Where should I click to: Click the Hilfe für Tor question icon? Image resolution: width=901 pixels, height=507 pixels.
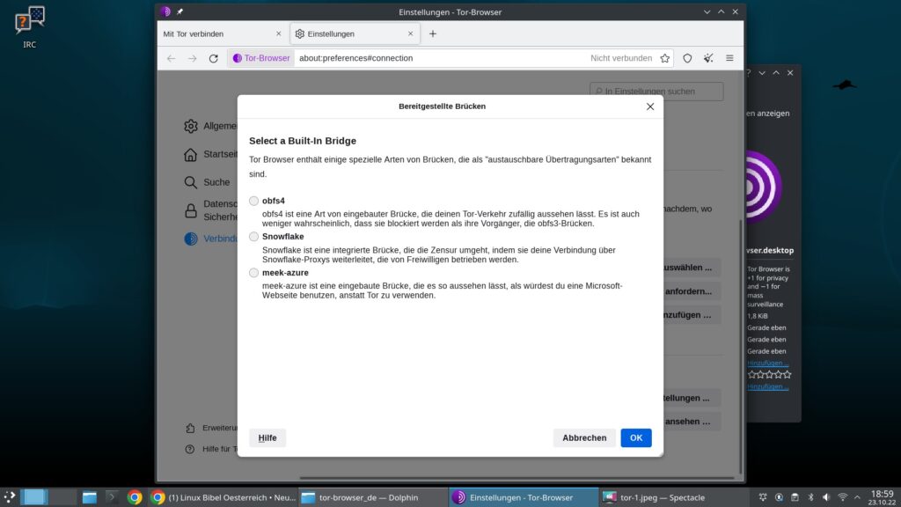(x=190, y=449)
